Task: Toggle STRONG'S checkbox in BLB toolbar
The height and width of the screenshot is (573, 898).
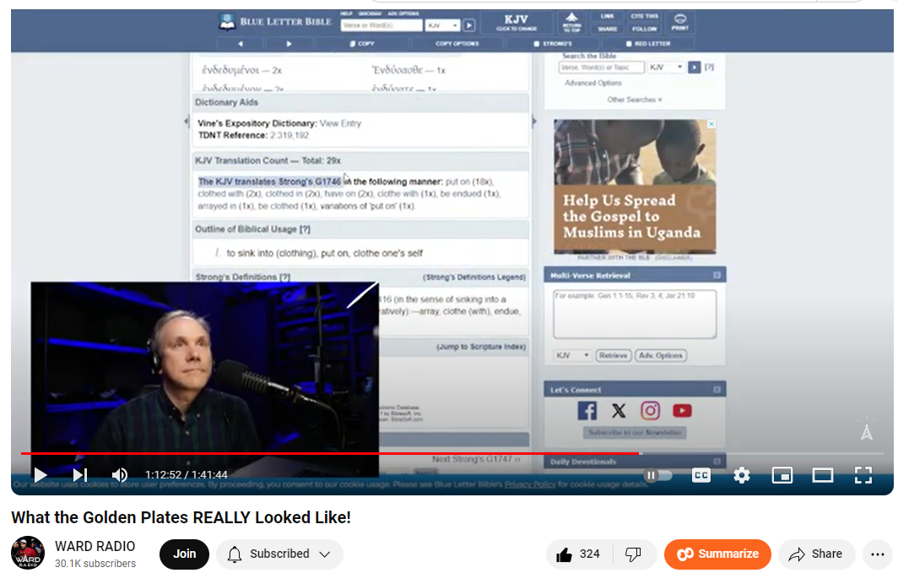Action: coord(537,44)
